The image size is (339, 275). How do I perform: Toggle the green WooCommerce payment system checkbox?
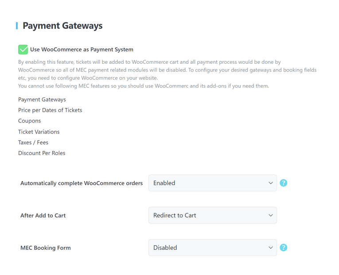(23, 50)
